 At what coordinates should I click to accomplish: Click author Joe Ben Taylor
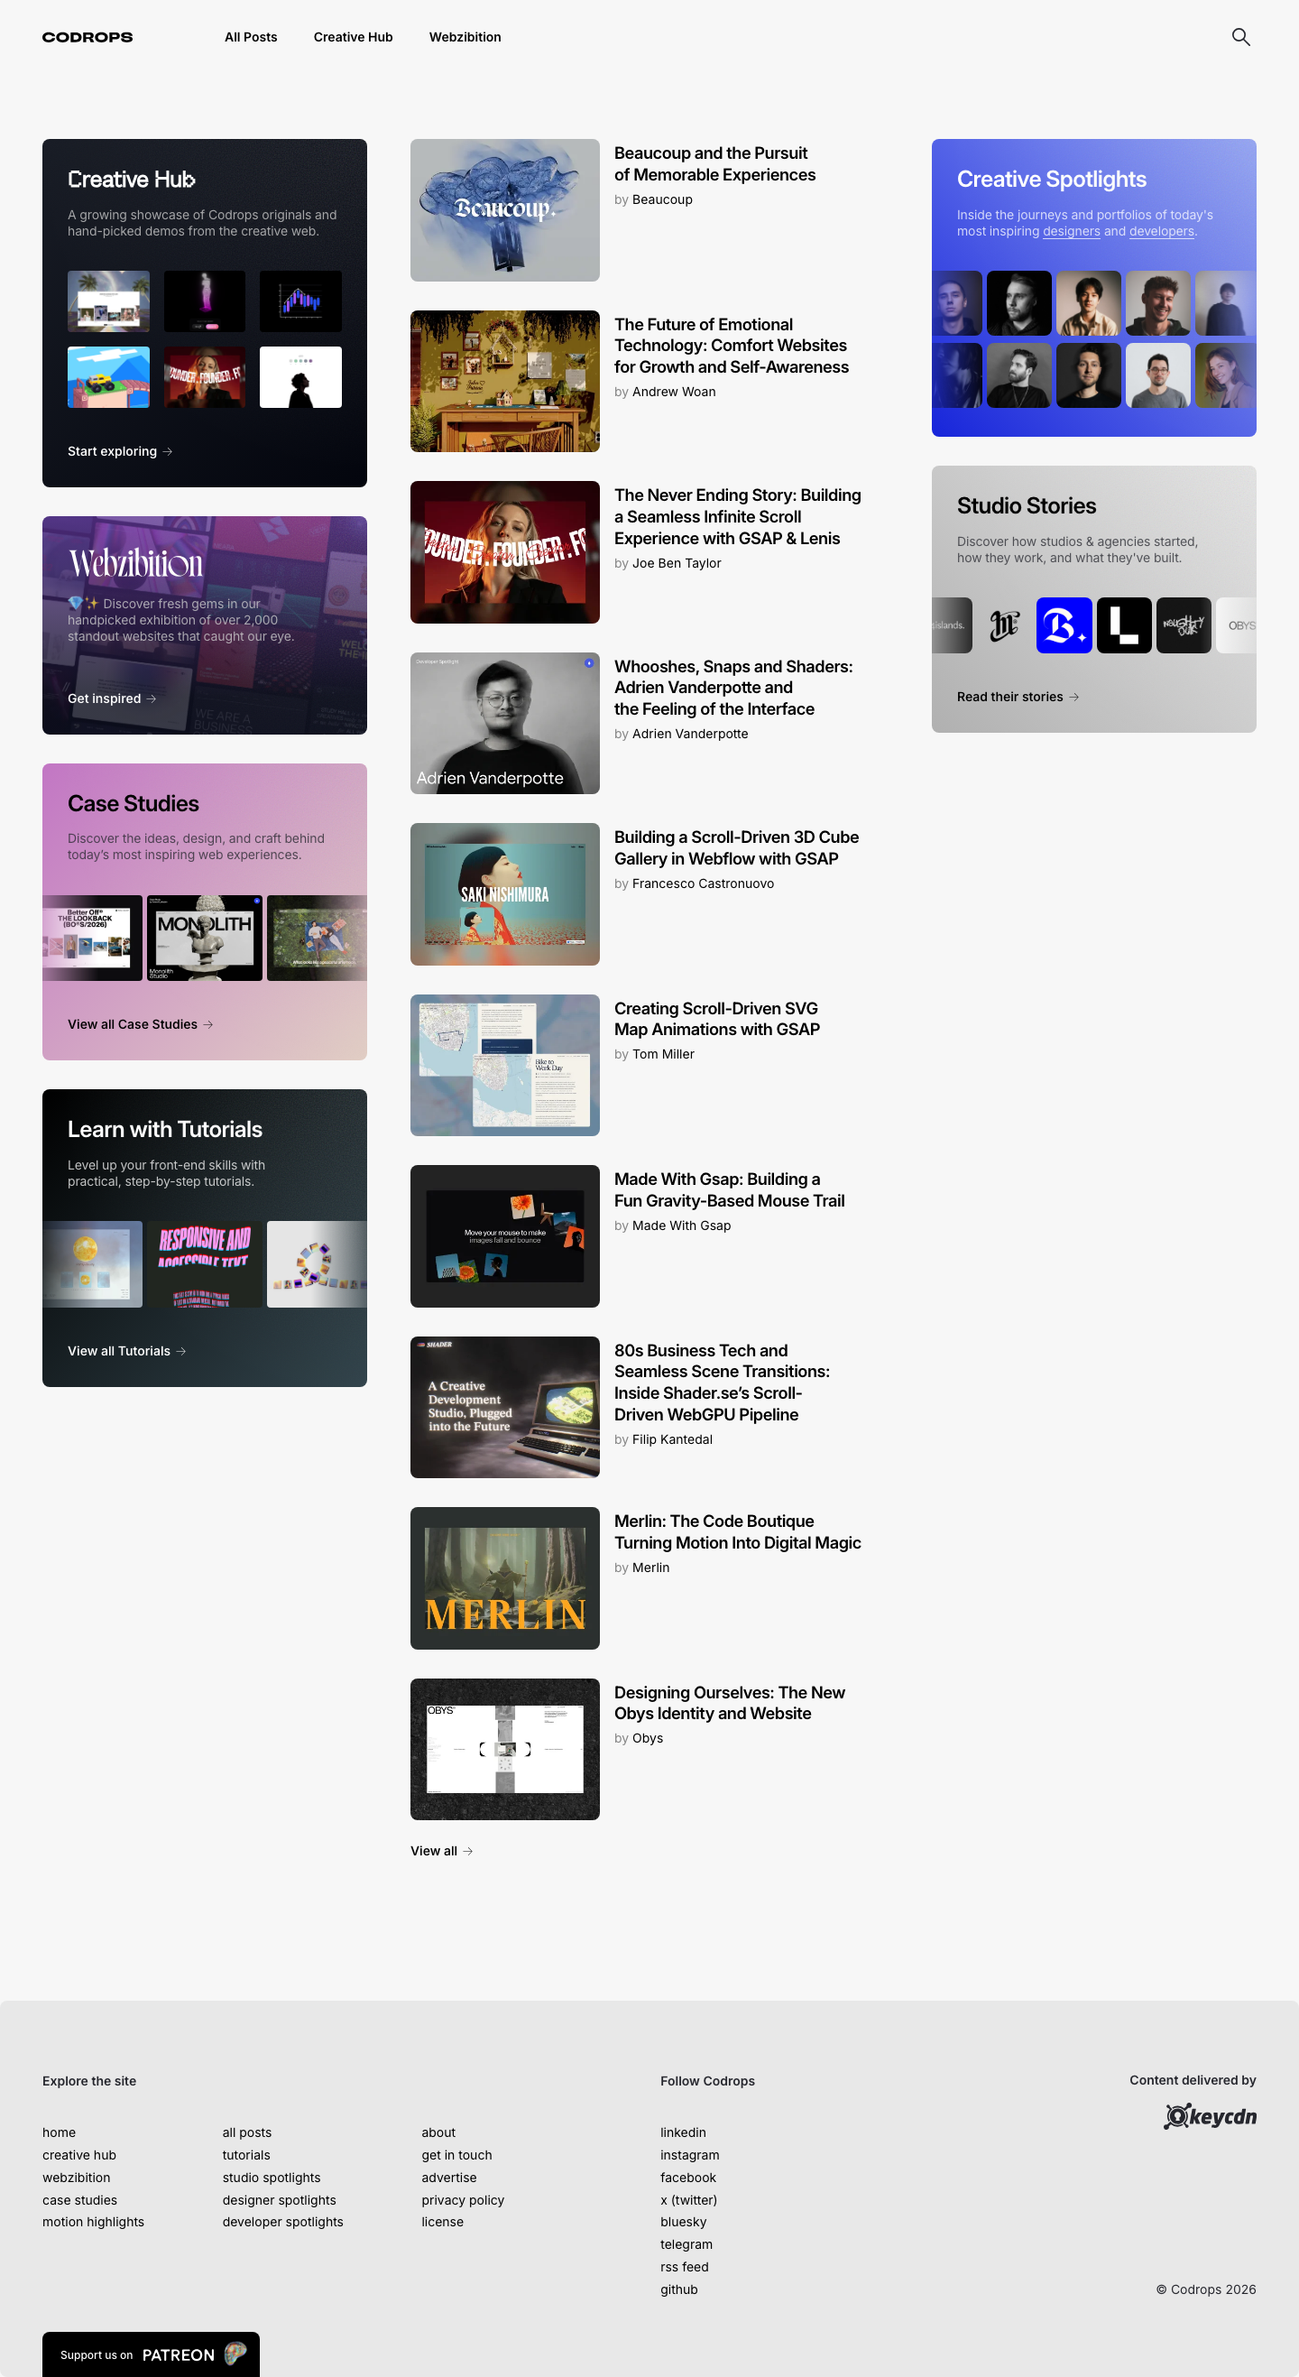(x=677, y=563)
